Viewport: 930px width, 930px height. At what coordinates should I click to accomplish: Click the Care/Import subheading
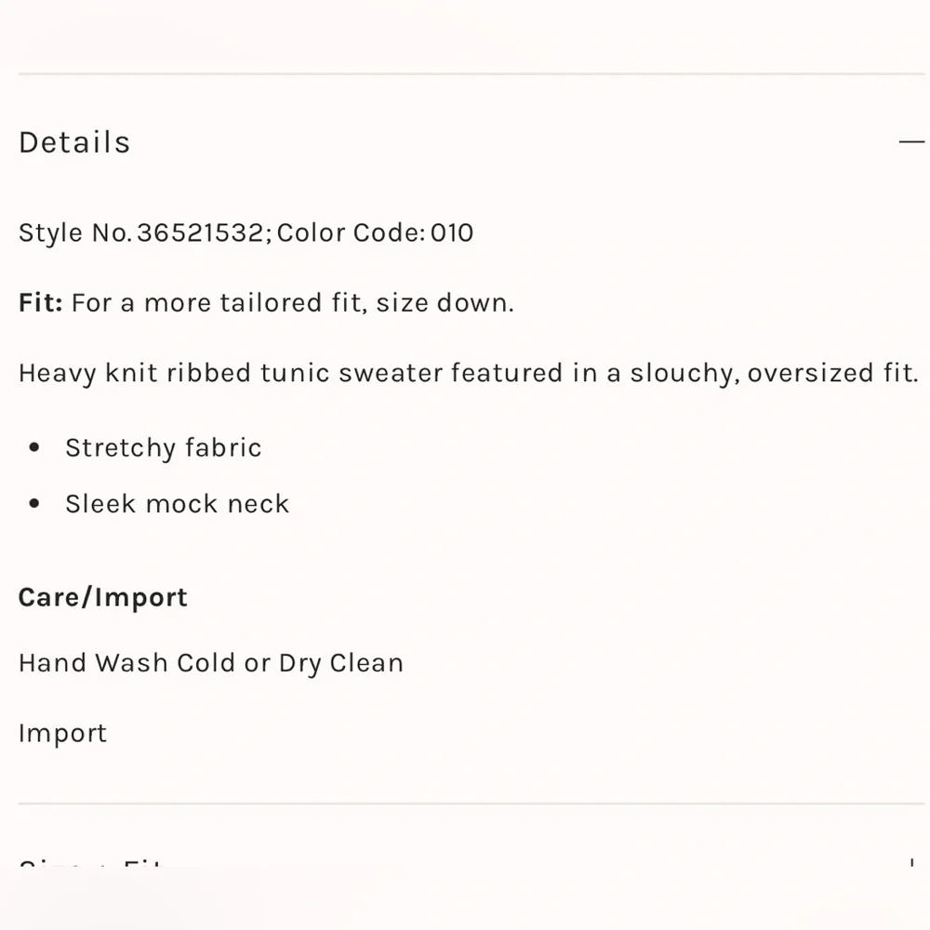[102, 597]
